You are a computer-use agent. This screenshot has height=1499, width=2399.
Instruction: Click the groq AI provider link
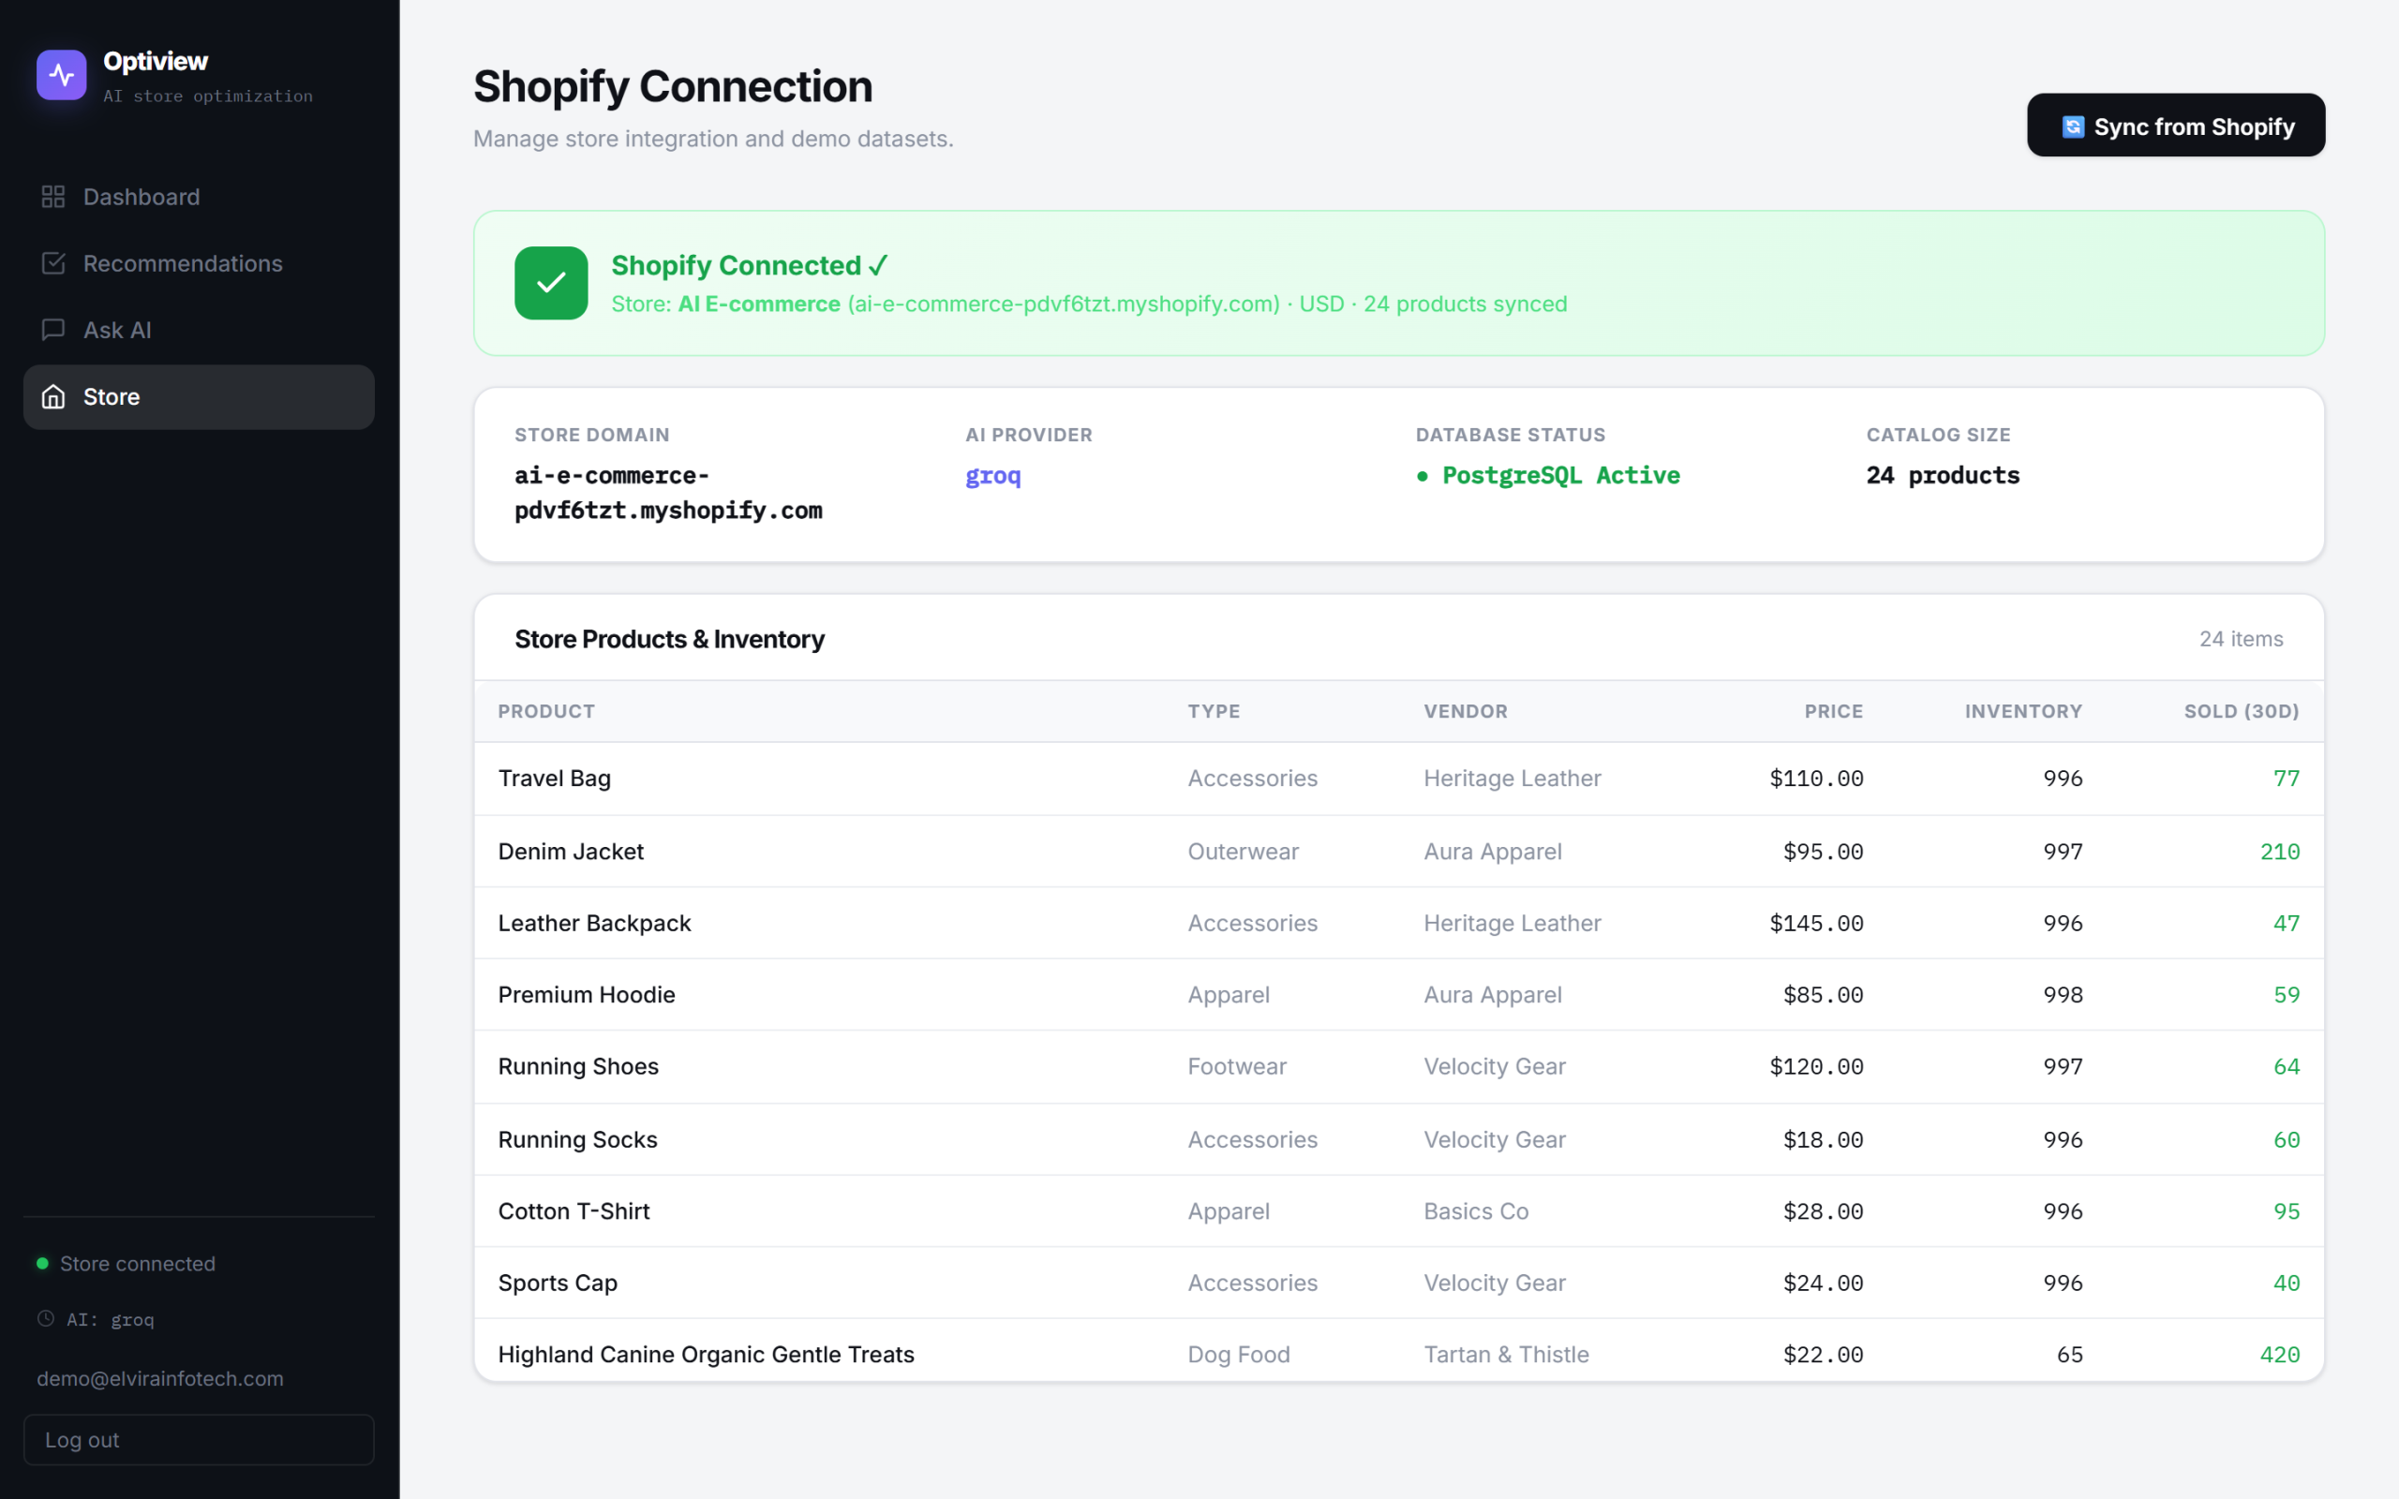(x=993, y=476)
